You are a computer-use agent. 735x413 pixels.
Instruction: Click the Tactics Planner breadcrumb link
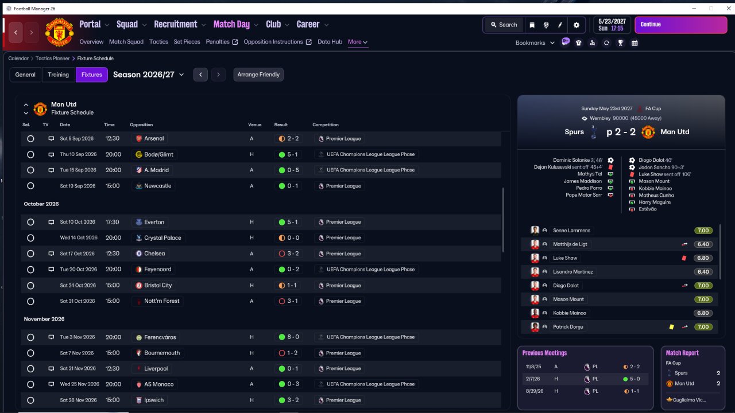click(52, 59)
